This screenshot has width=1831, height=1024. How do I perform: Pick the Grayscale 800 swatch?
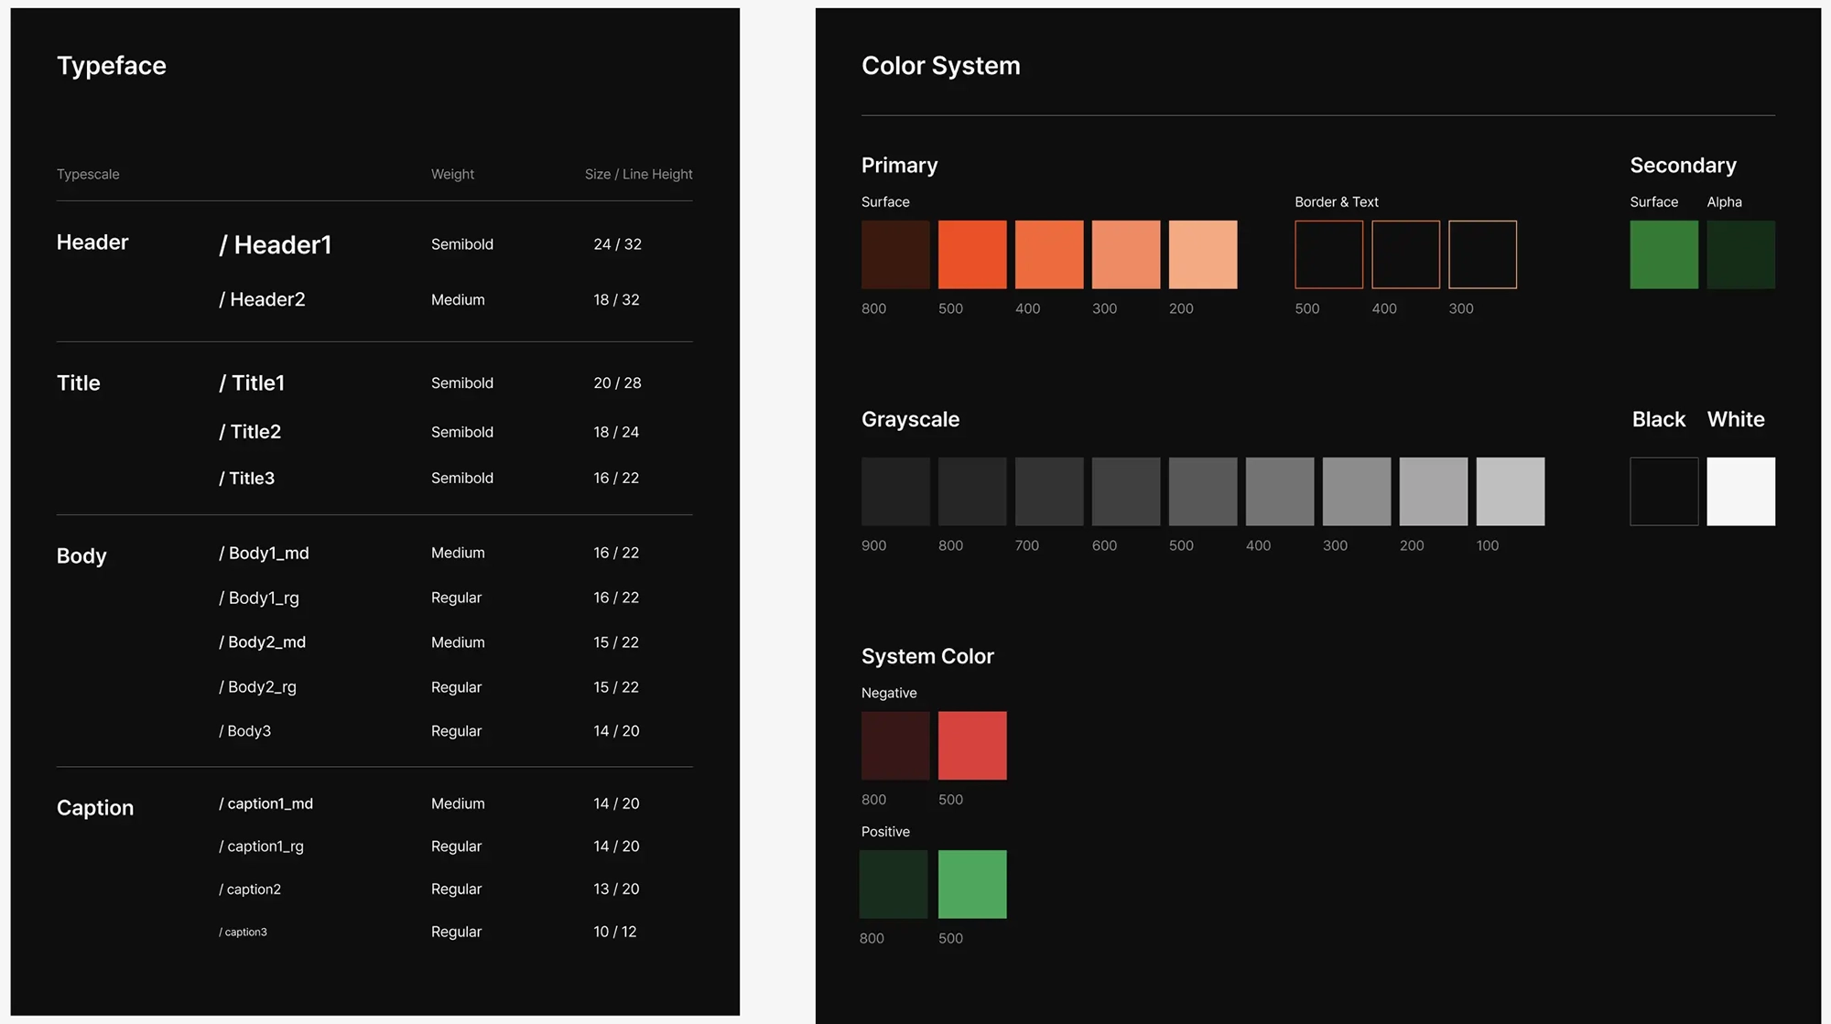point(972,491)
